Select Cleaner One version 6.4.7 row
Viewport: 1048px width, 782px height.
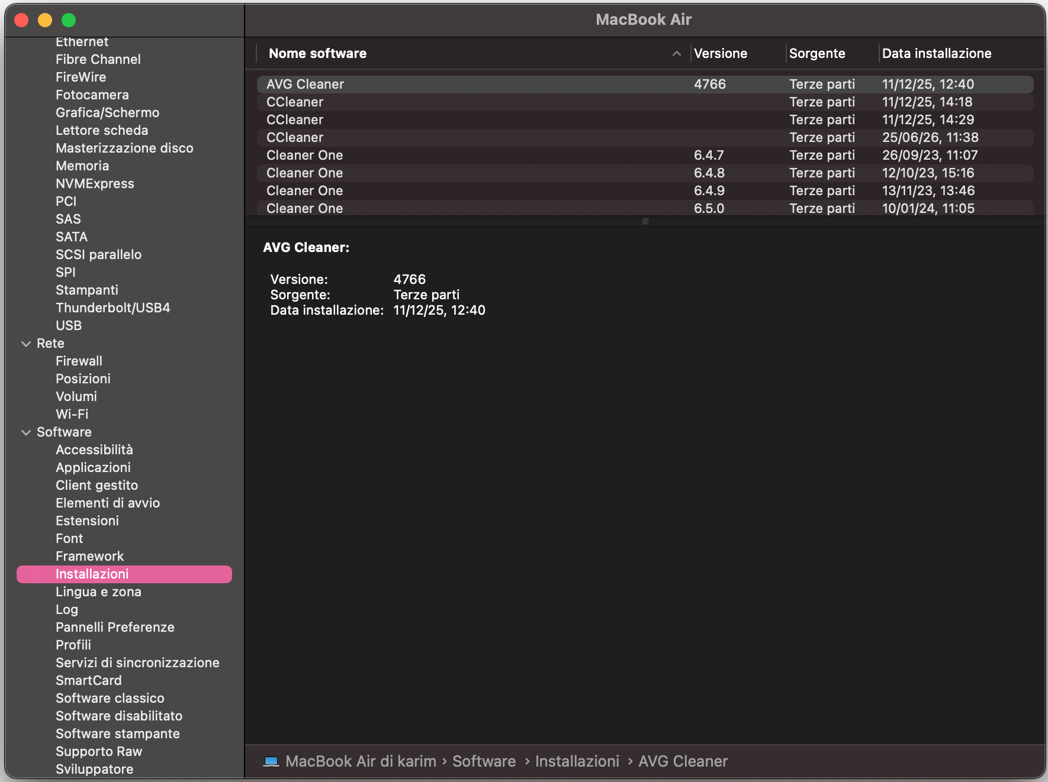tap(645, 155)
